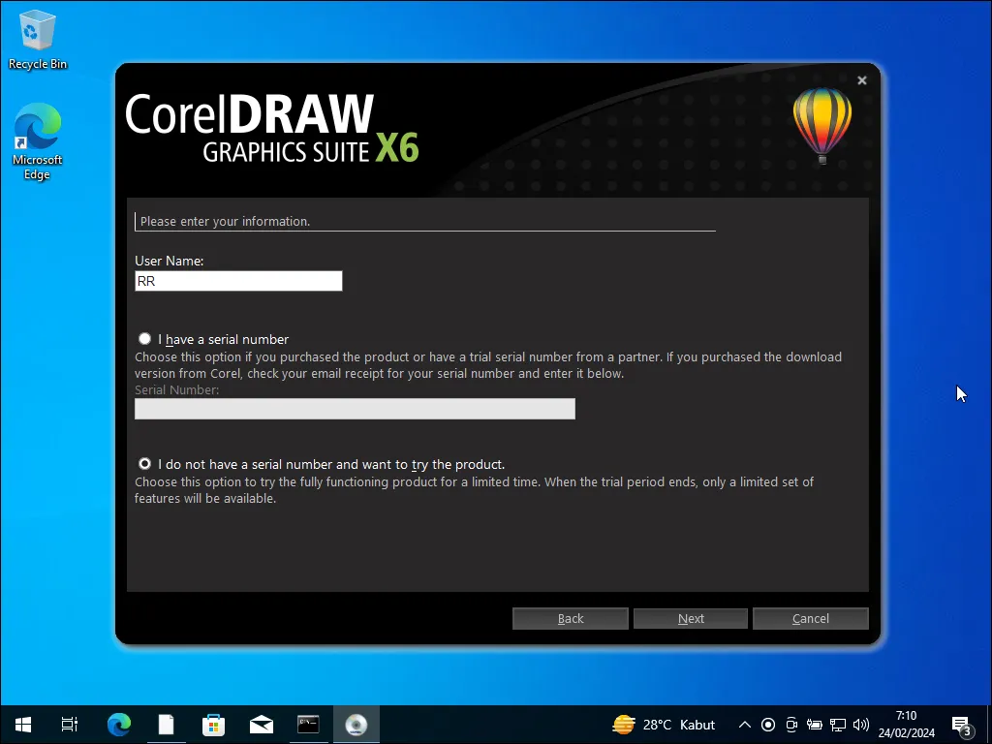Select "I do not have a serial number" option
Viewport: 992px width, 744px height.
tap(144, 463)
